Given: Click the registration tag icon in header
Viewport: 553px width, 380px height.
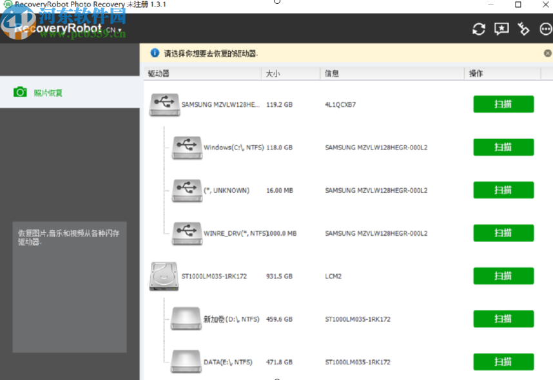Looking at the screenshot, I should 523,29.
